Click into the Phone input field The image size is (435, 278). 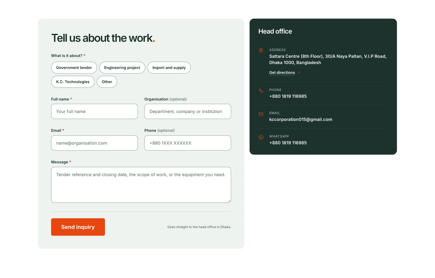pyautogui.click(x=188, y=143)
